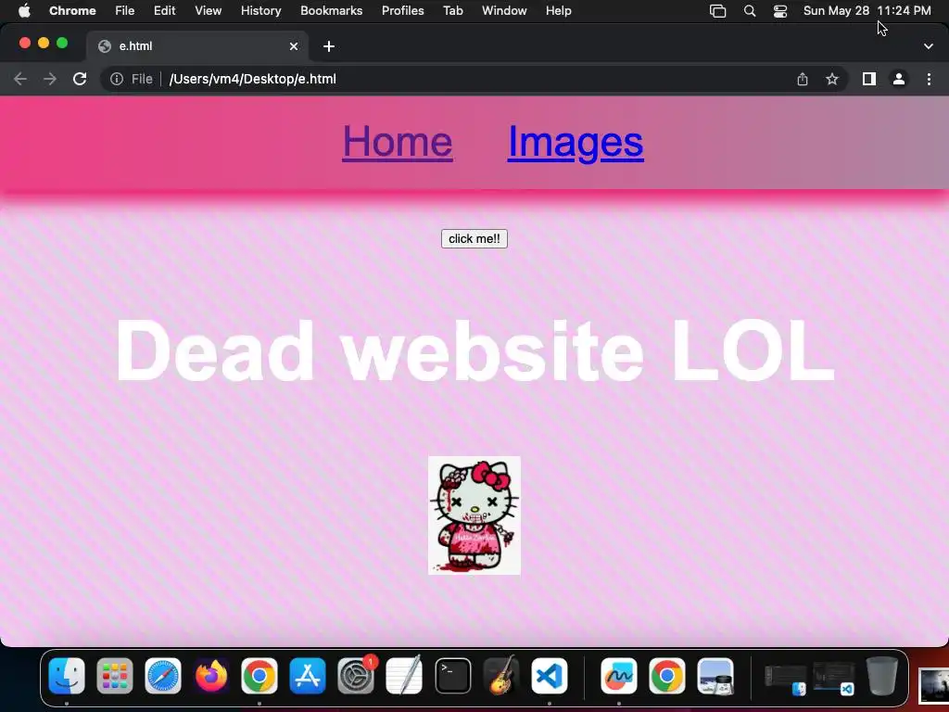The height and width of the screenshot is (712, 949).
Task: Expand the tab search chevron
Action: click(929, 46)
